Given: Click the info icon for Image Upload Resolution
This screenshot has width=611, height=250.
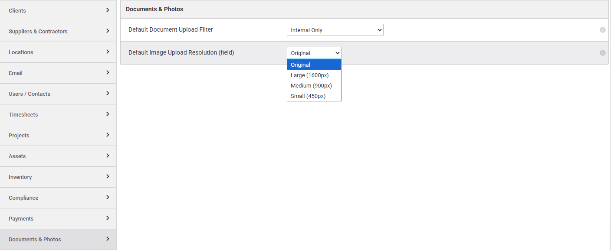Looking at the screenshot, I should [x=603, y=53].
